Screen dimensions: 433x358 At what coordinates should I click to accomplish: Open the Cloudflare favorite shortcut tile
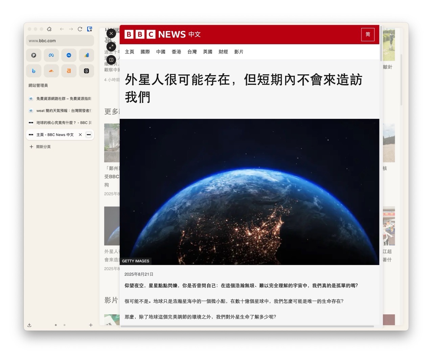click(x=51, y=71)
